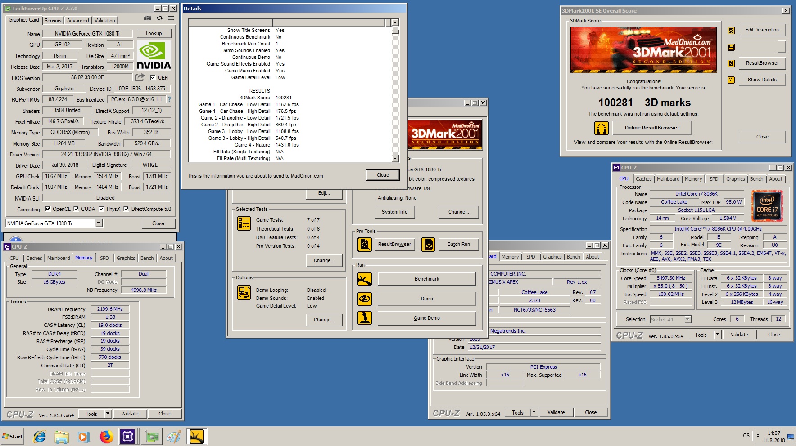Click the Batch Run icon in Pro Tools
The height and width of the screenshot is (446, 796).
pos(428,245)
